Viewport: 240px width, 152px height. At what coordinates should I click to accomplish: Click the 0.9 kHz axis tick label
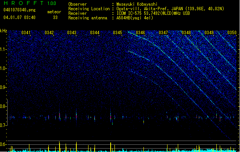click(x=3, y=87)
